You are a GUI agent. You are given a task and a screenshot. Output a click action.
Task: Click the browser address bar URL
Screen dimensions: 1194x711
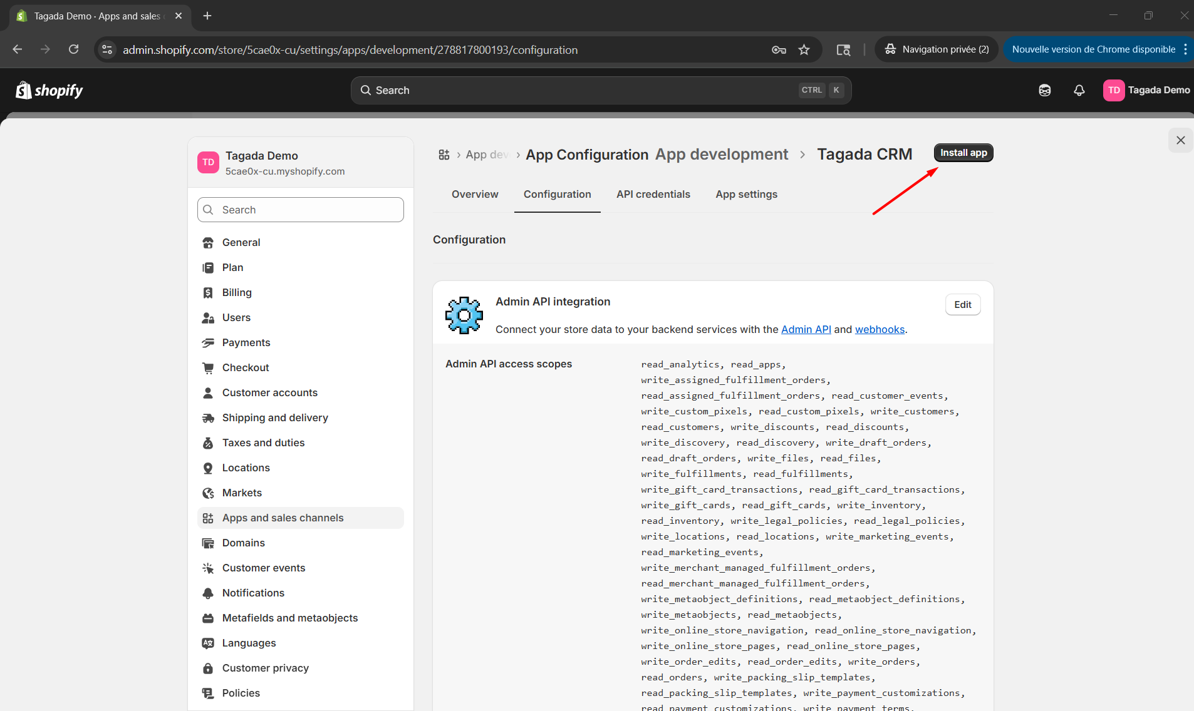[350, 50]
